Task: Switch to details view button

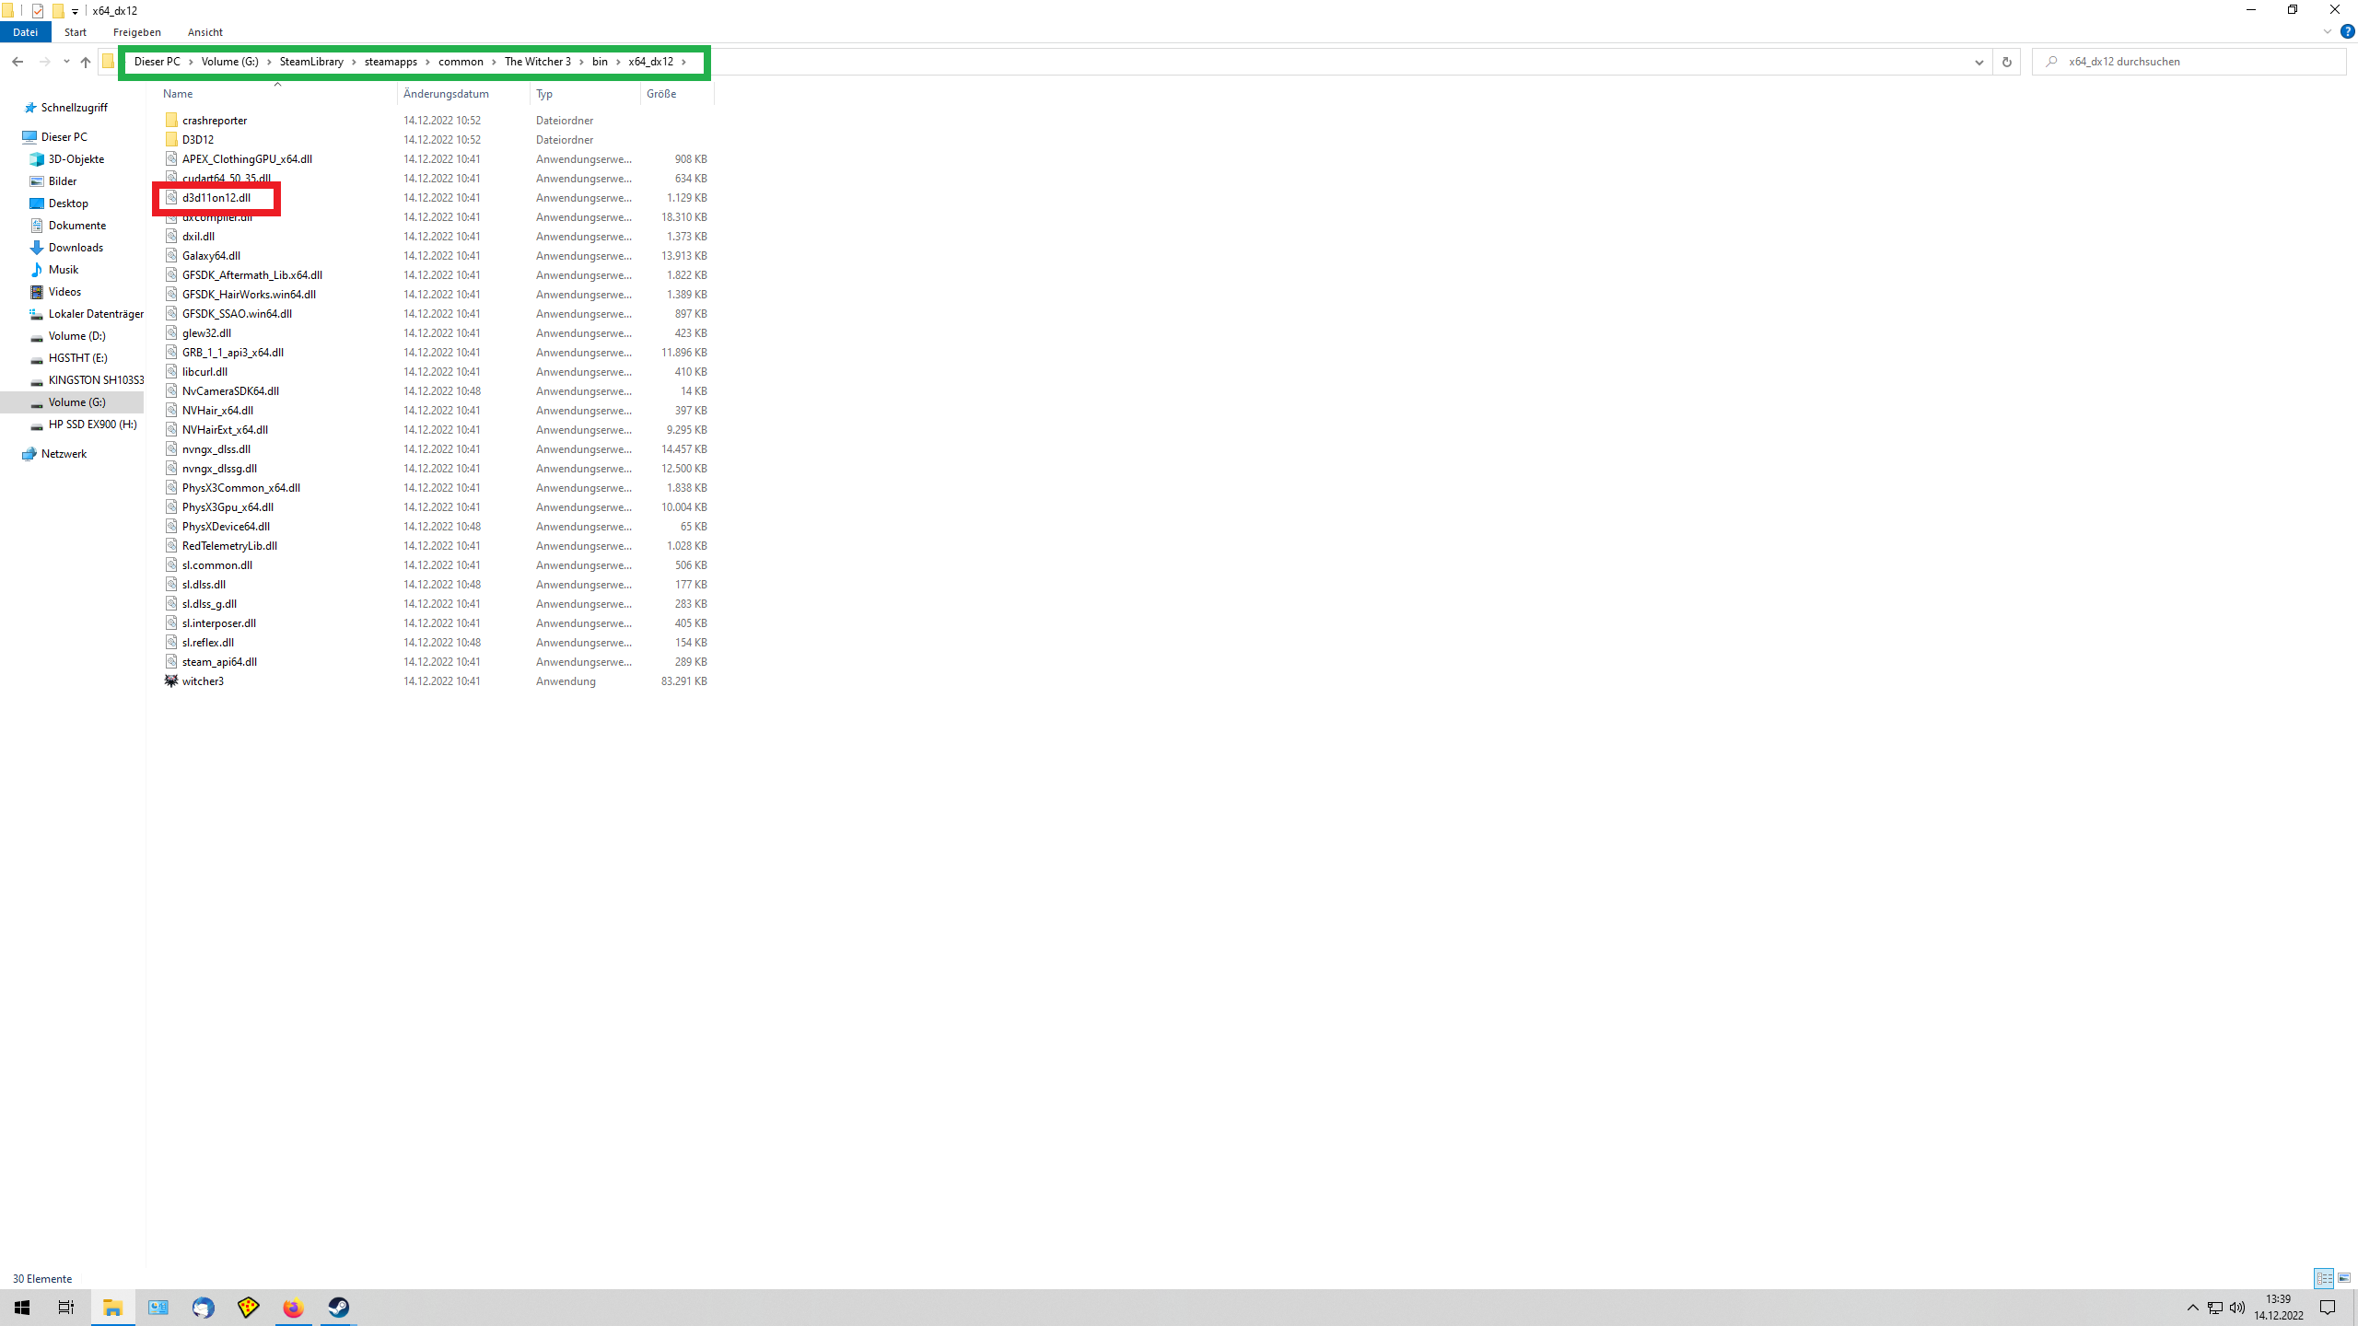Action: 2324,1278
